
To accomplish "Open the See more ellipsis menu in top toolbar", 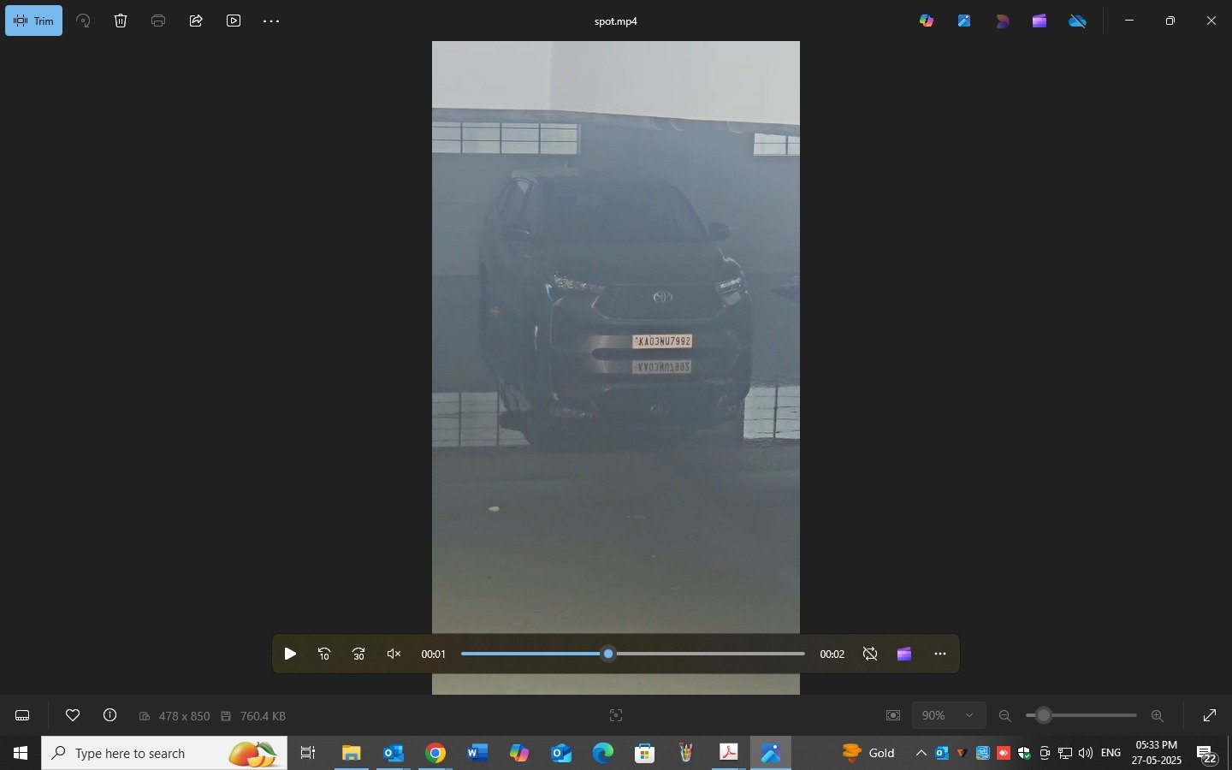I will pyautogui.click(x=271, y=21).
